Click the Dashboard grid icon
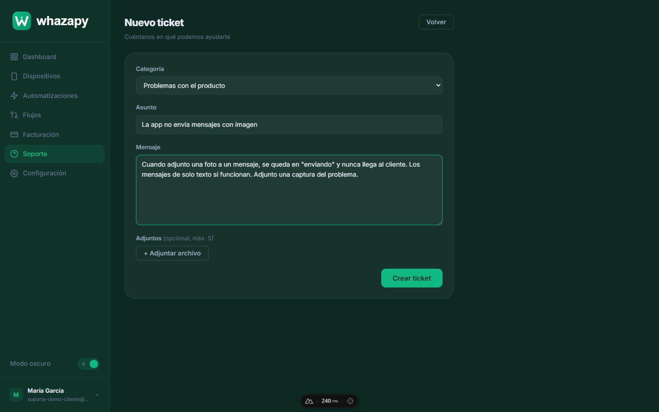Image resolution: width=659 pixels, height=412 pixels. point(14,57)
